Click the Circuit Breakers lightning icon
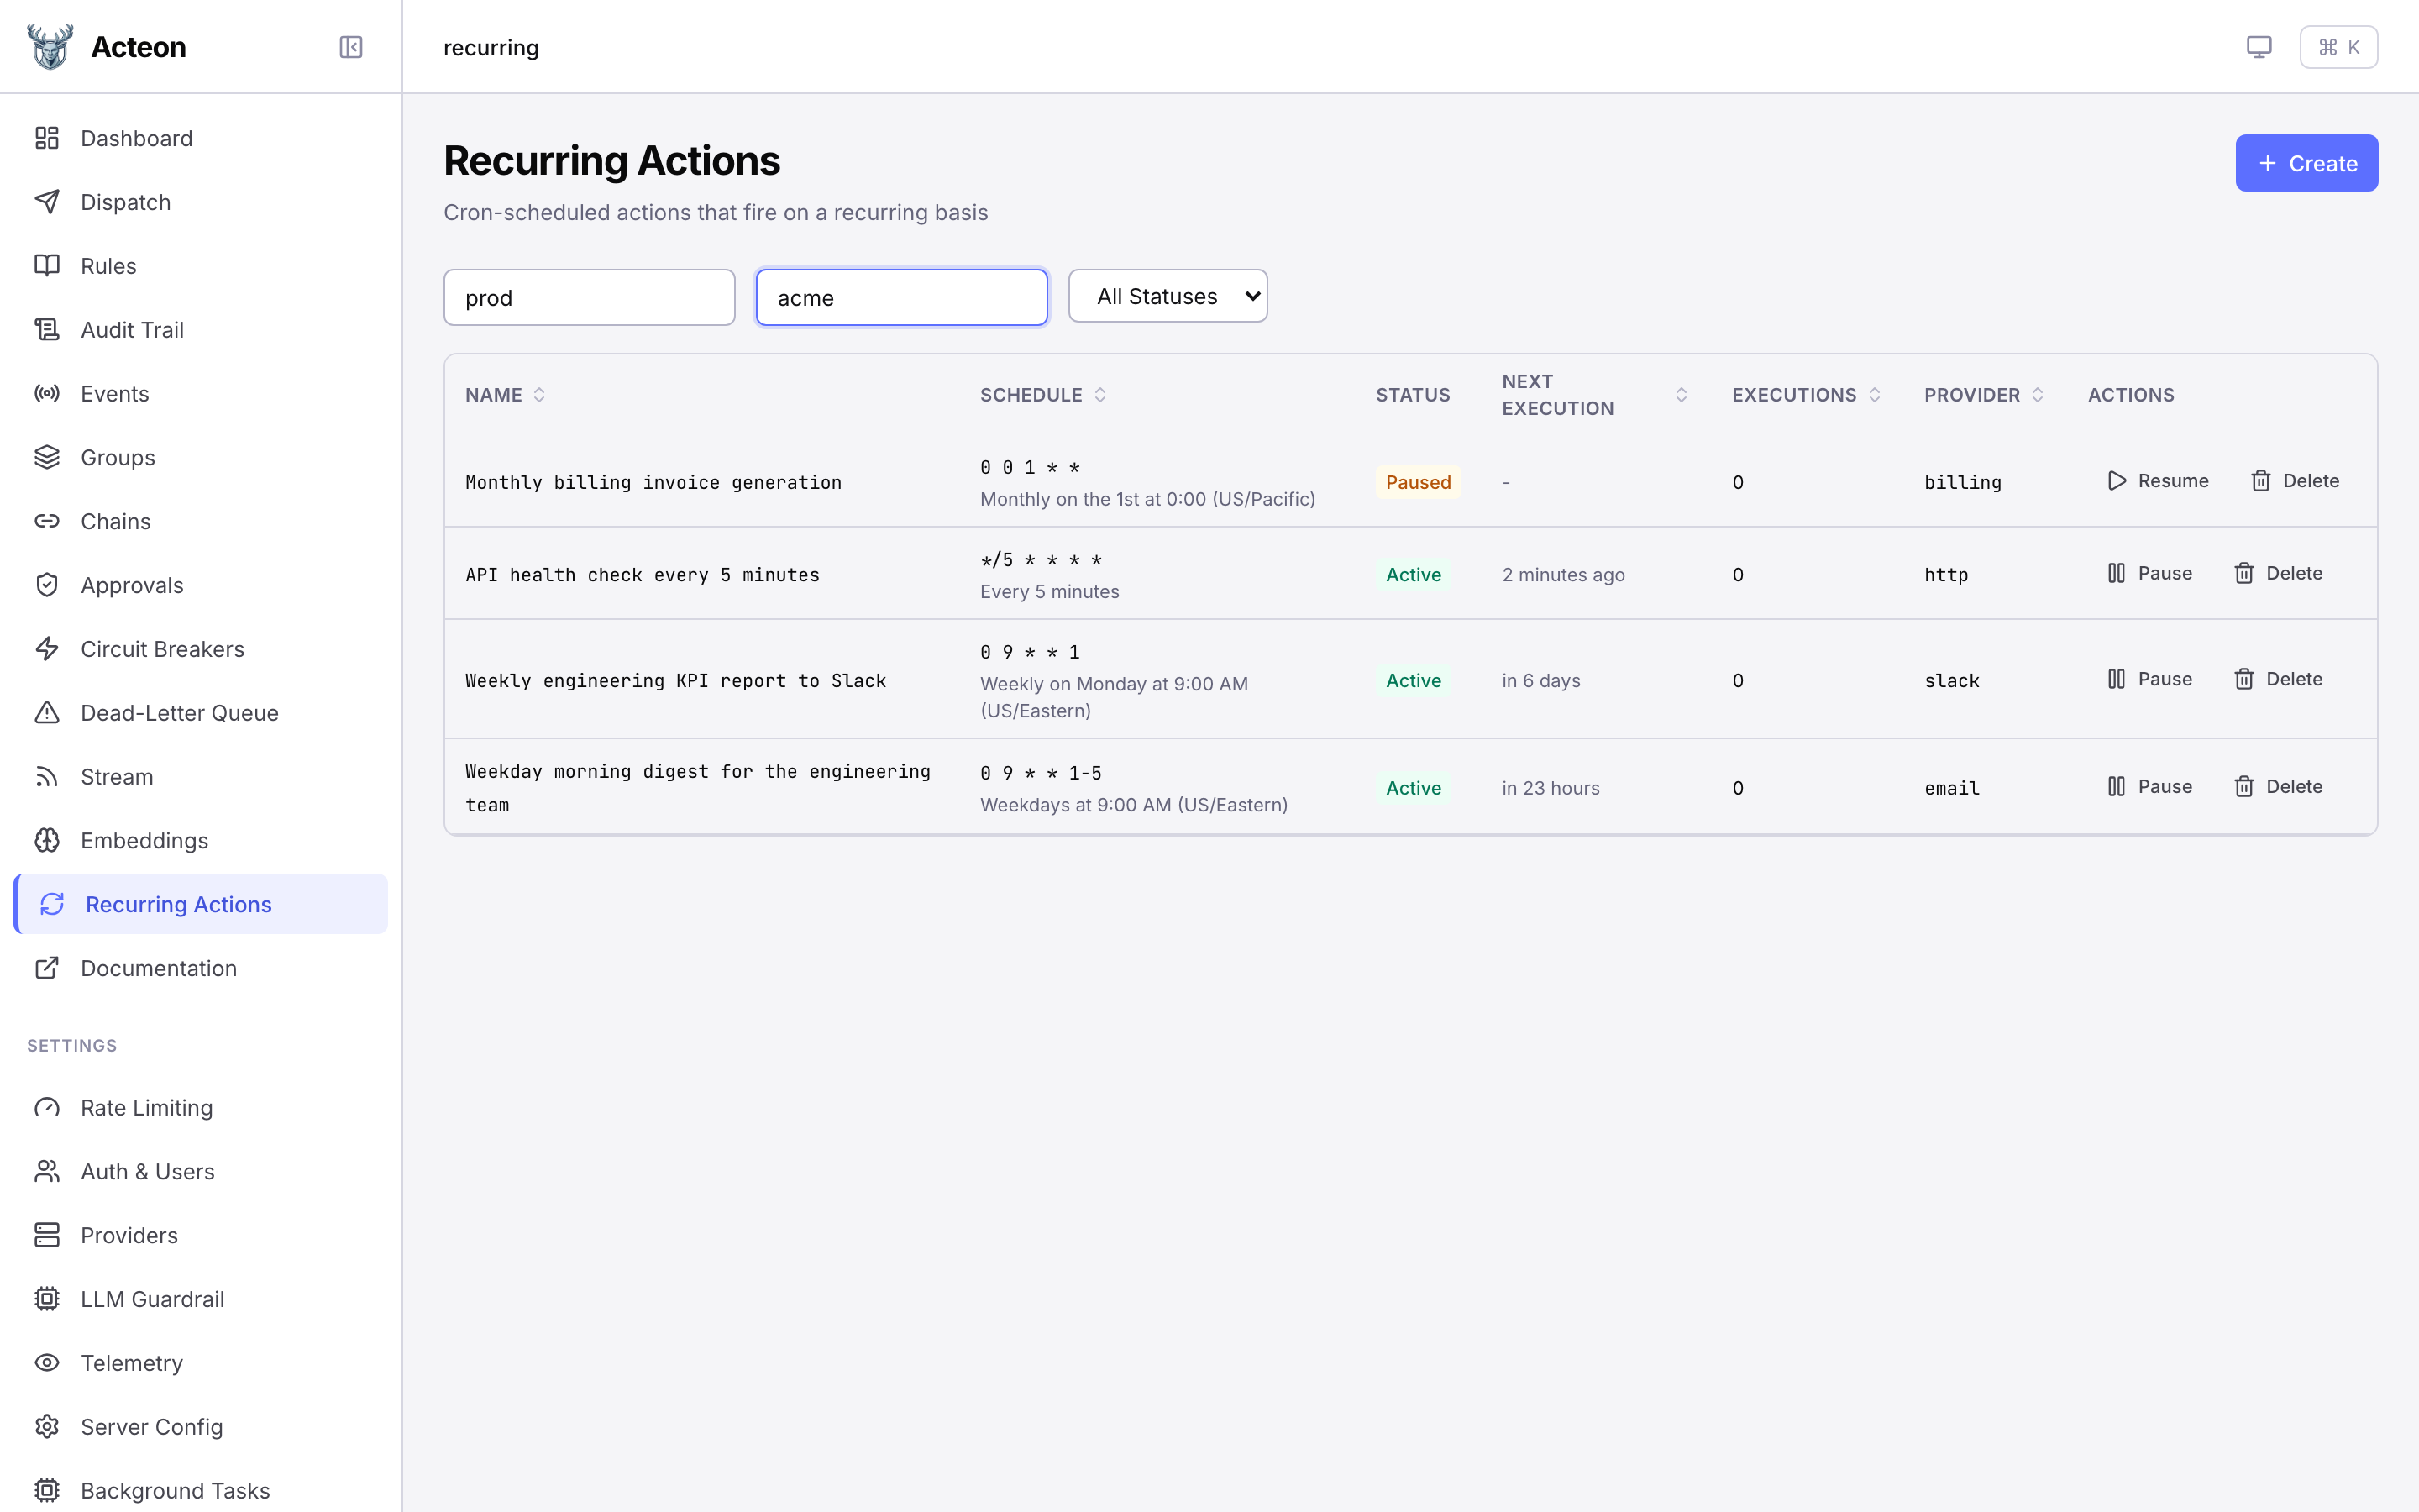Screen dimensions: 2419x1512 (x=47, y=648)
